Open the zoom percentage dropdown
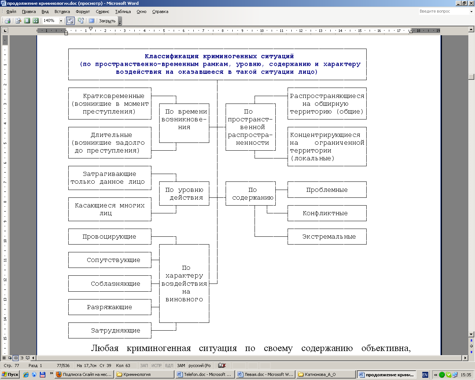The height and width of the screenshot is (380, 475). [61, 21]
